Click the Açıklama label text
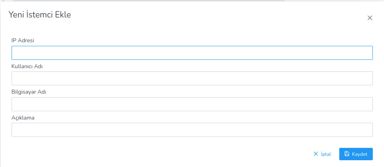This screenshot has height=167, width=384. tap(23, 118)
